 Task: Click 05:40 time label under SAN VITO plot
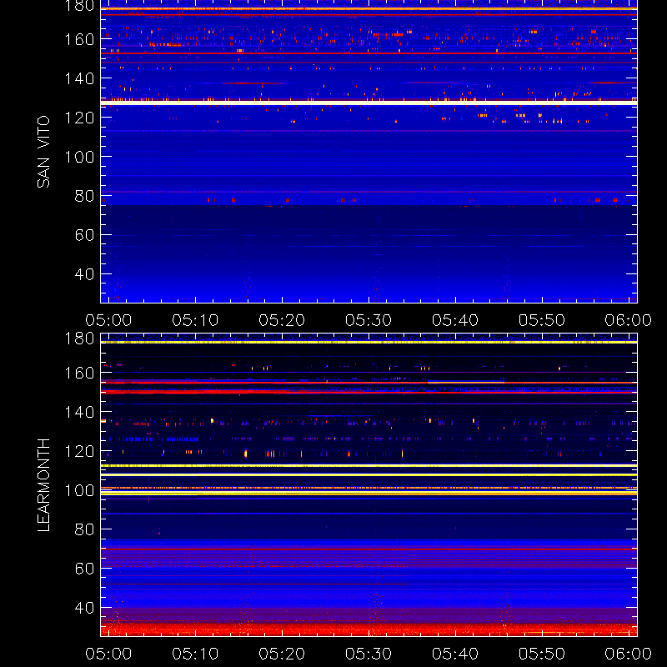point(455,320)
